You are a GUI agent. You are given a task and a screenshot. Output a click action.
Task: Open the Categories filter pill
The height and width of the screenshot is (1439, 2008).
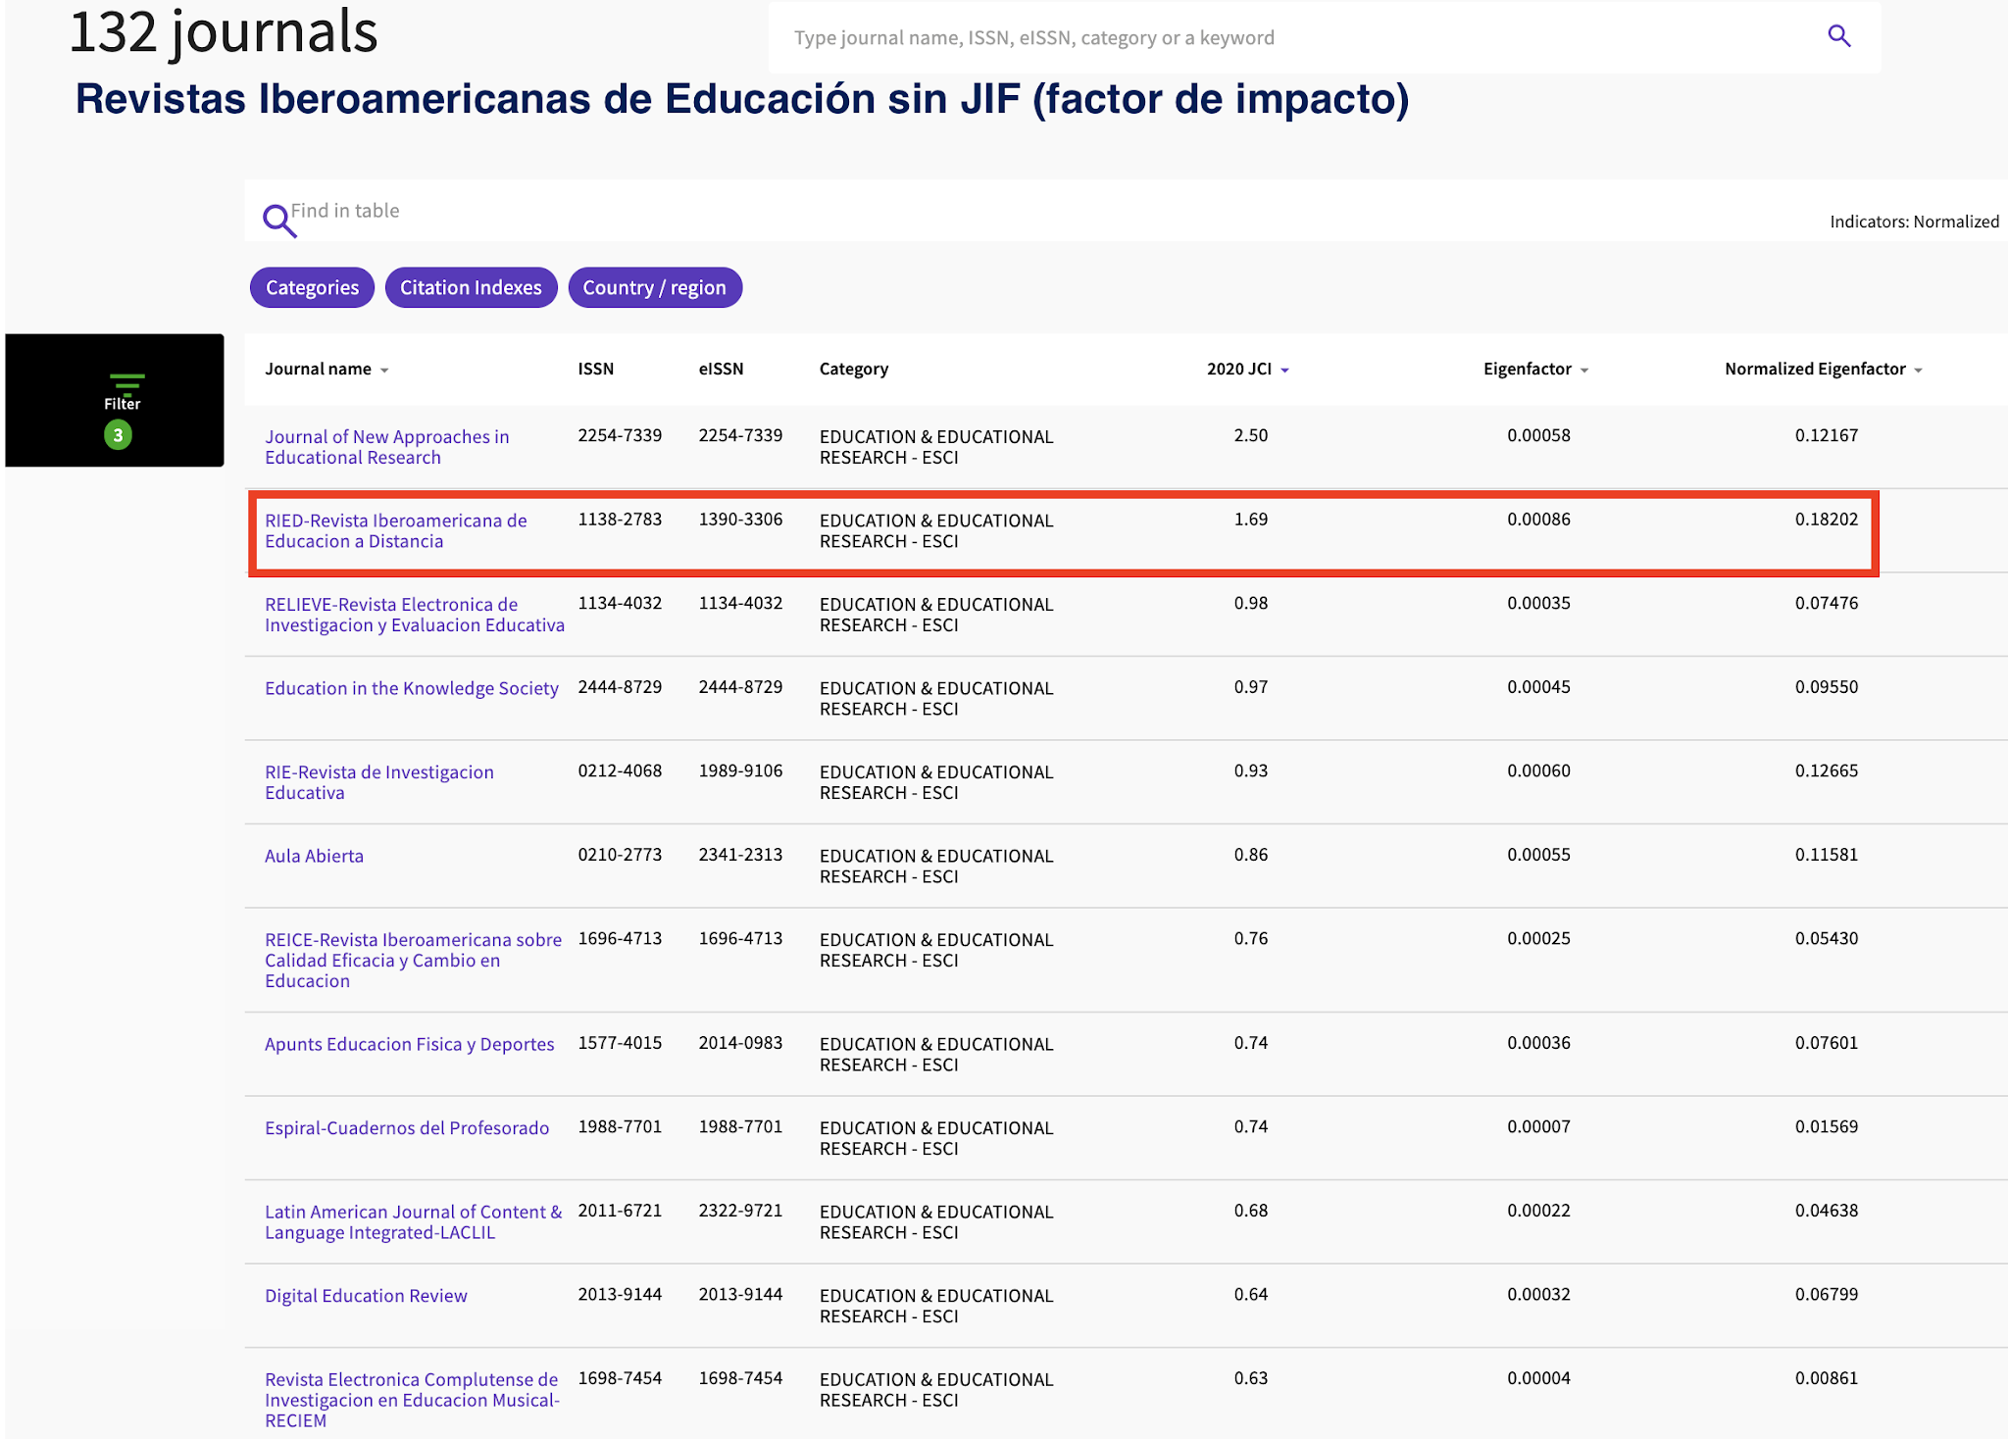(312, 287)
